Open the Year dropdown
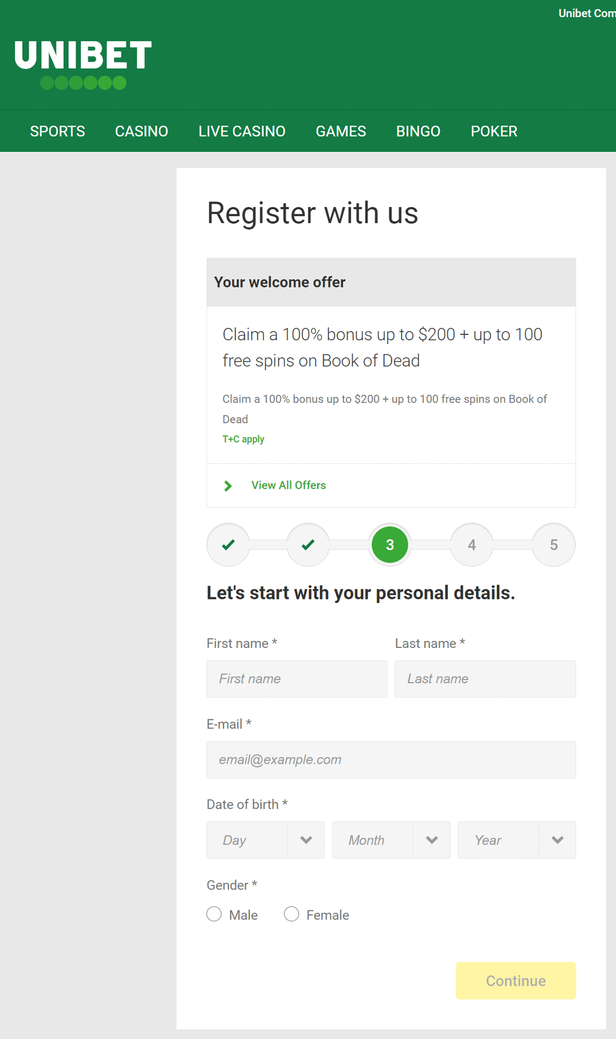Viewport: 616px width, 1039px height. (x=517, y=840)
